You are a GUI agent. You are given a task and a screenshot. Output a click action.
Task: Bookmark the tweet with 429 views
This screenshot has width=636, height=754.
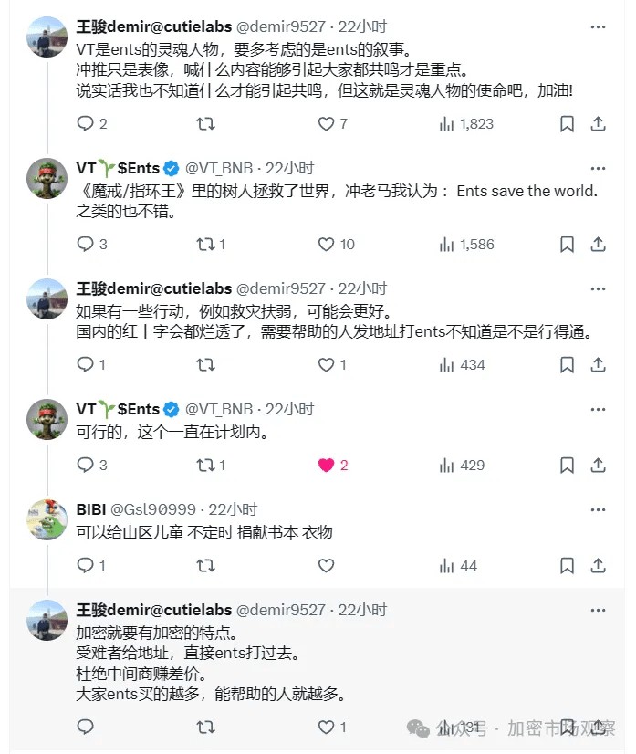tap(568, 465)
